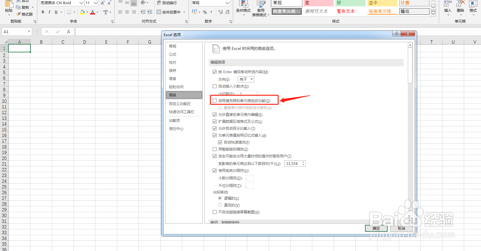
Task: Click the increase font size icon
Action: pos(103,3)
